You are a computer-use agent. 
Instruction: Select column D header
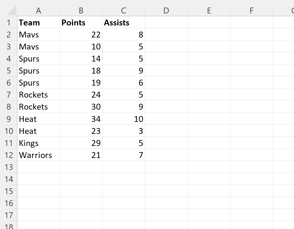(x=166, y=11)
